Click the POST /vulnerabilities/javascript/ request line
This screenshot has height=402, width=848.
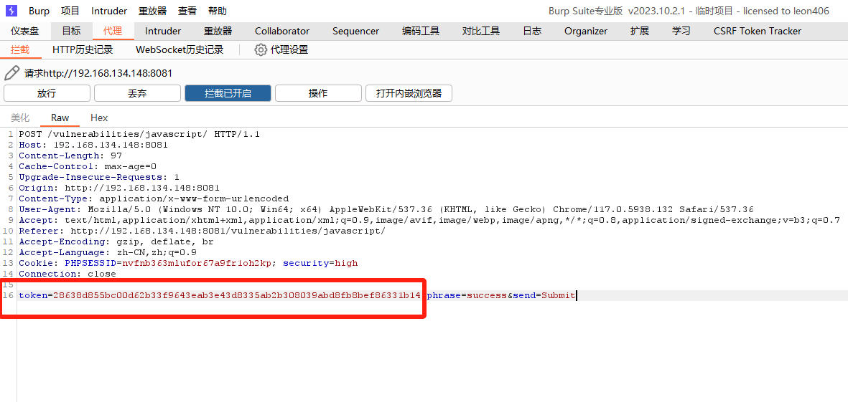139,134
